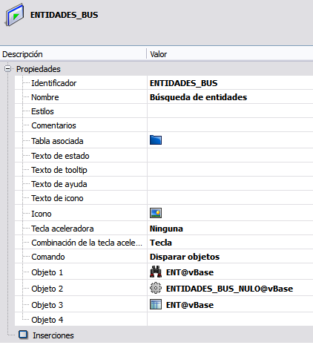
Task: Select the Comando property label
Action: tap(48, 257)
